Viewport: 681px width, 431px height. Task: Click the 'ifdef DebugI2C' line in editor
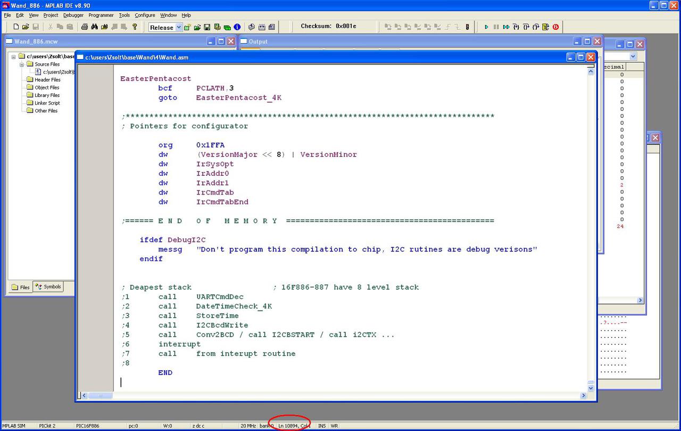tap(173, 240)
